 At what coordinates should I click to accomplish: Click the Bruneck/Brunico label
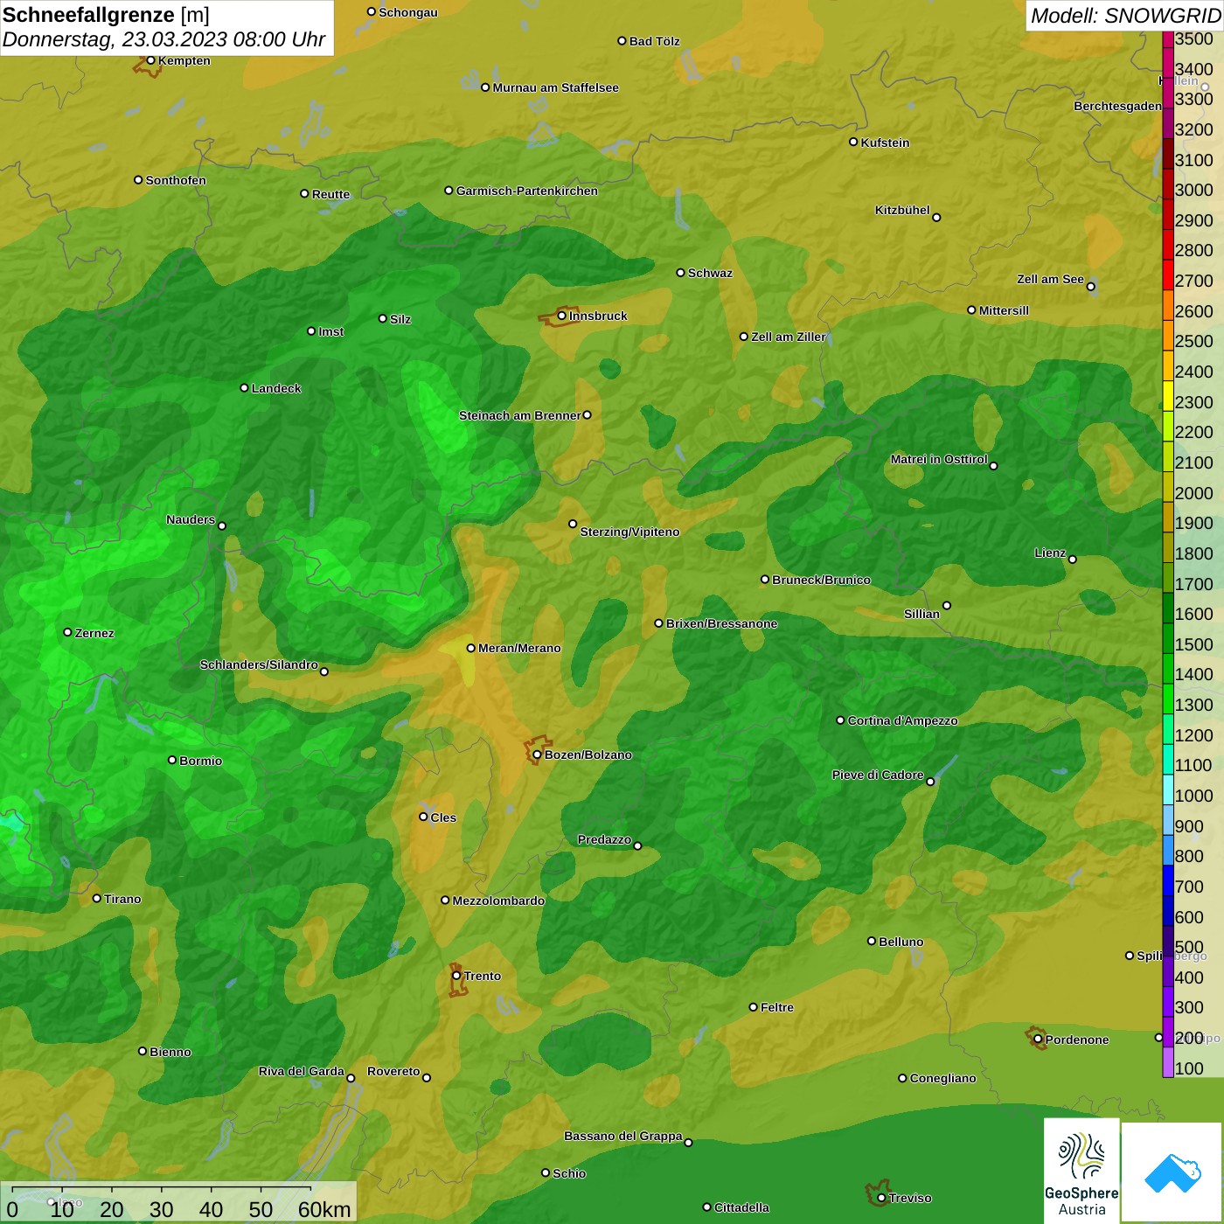(821, 580)
